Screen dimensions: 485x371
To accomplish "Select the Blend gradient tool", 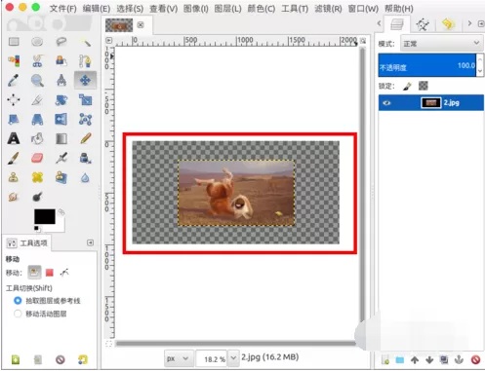I will coord(61,138).
